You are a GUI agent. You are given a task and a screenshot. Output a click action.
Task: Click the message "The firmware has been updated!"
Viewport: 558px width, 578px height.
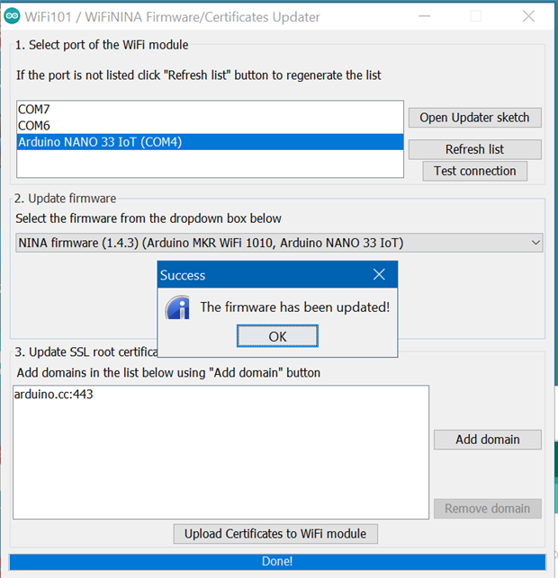pos(295,307)
